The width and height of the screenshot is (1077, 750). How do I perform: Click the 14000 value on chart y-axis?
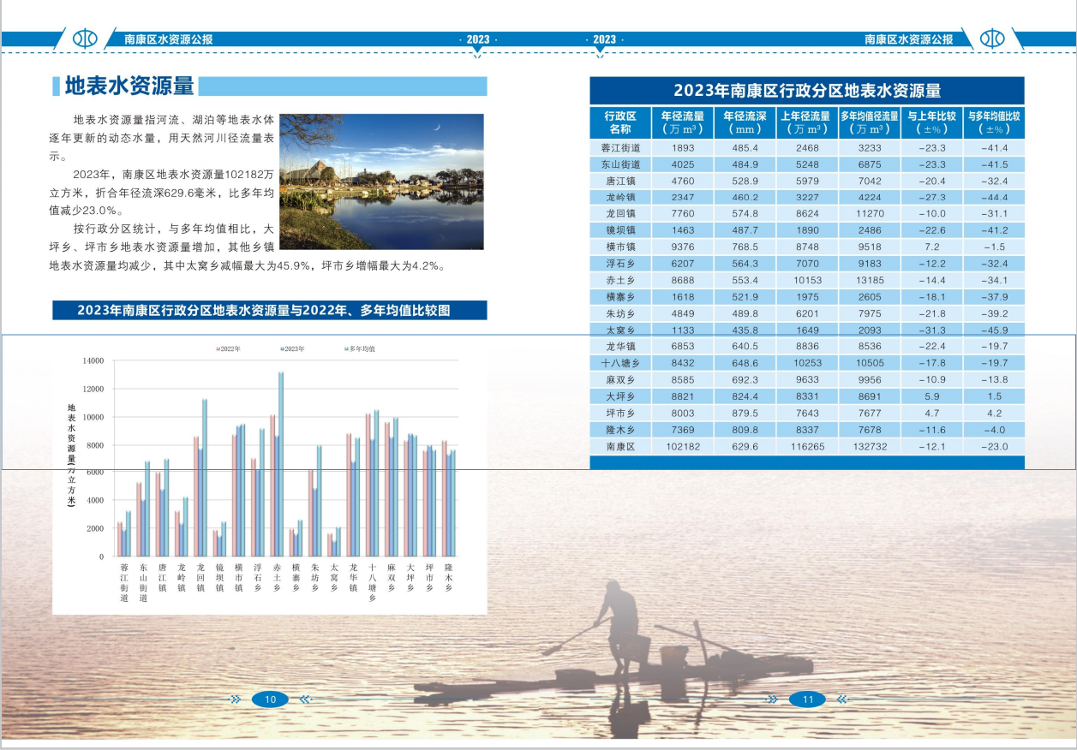tap(93, 361)
